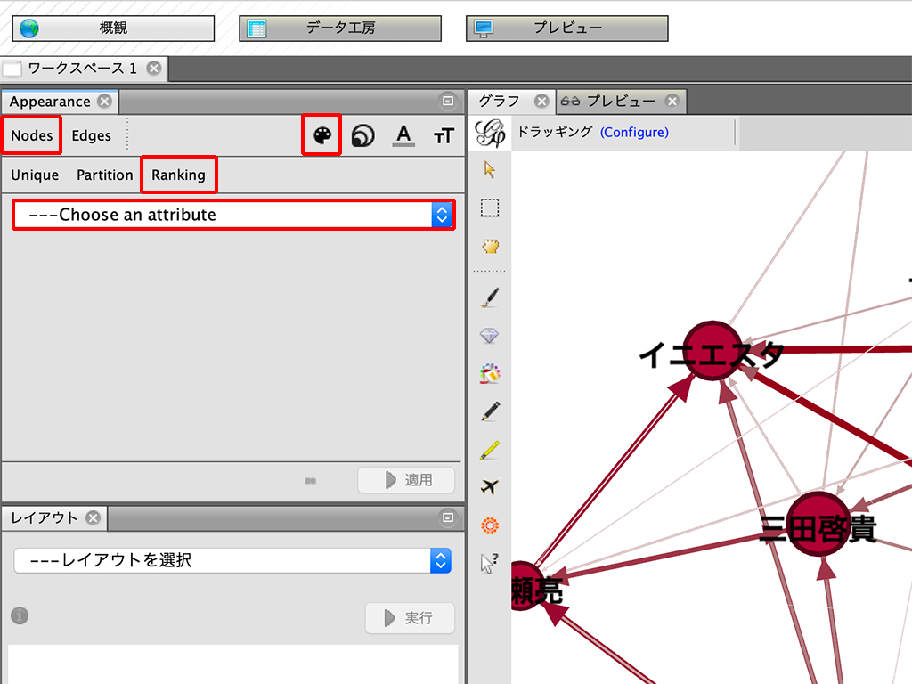The image size is (912, 684).
Task: Toggle Nodes element mode
Action: [x=32, y=135]
